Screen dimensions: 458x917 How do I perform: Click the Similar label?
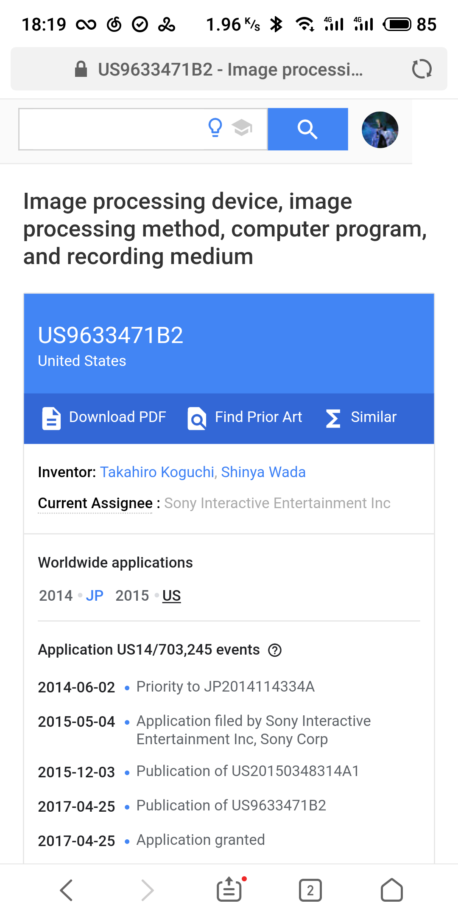click(x=374, y=417)
